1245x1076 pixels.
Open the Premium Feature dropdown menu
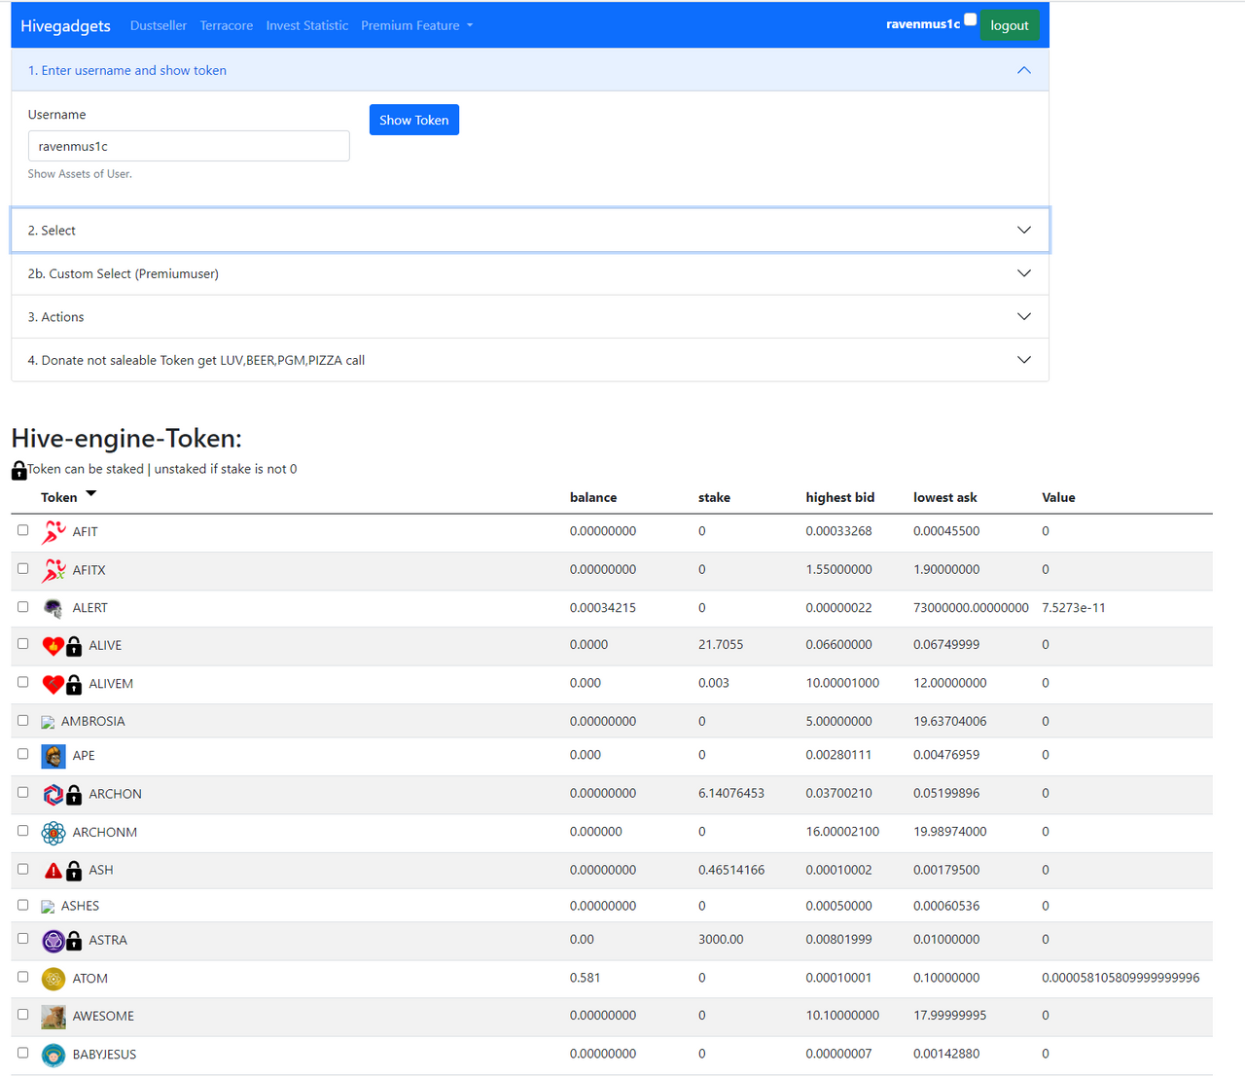pyautogui.click(x=416, y=26)
